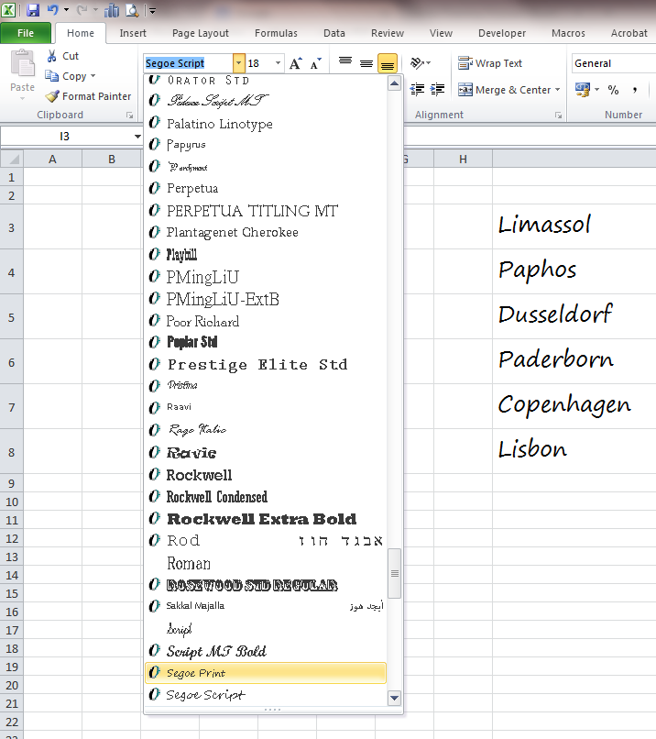
Task: Switch to the Insert tab
Action: pos(133,33)
